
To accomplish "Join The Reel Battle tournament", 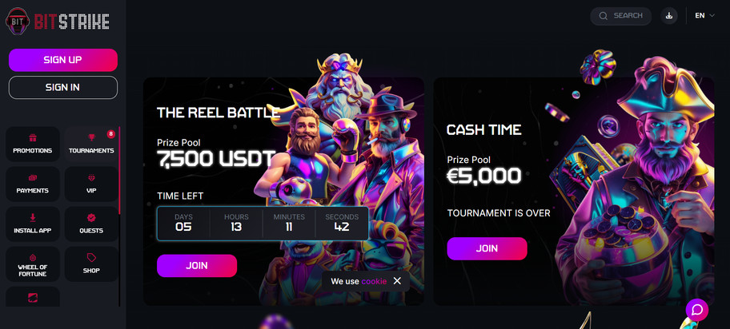I will 197,266.
